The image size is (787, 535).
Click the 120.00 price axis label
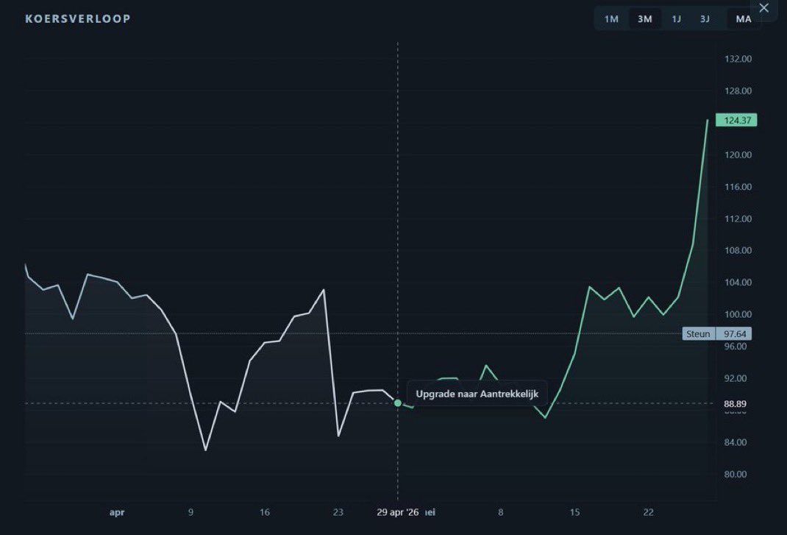click(738, 155)
